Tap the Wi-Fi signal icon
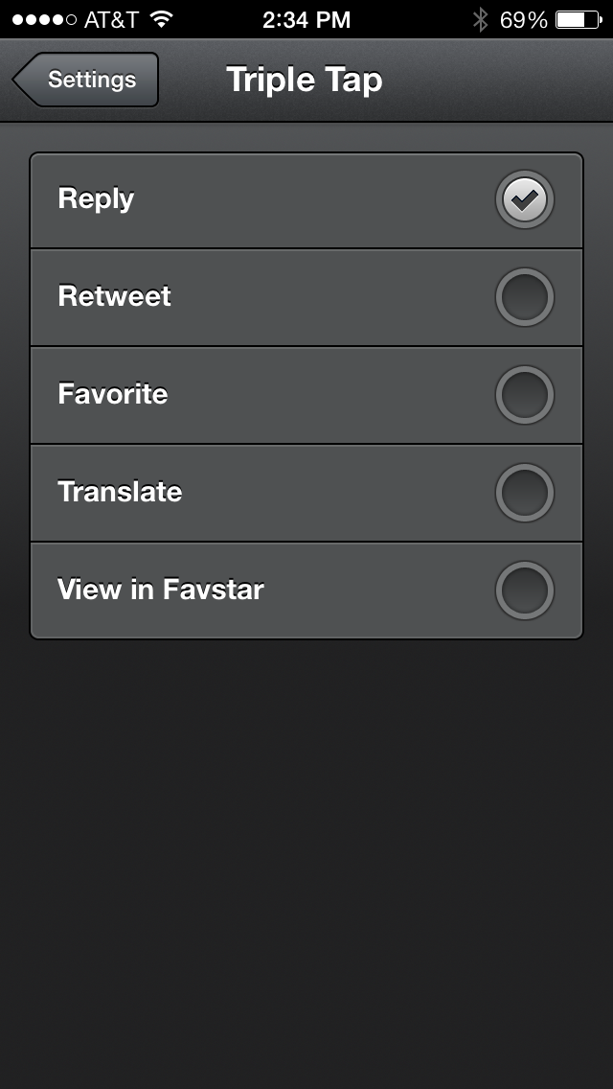 (x=161, y=19)
